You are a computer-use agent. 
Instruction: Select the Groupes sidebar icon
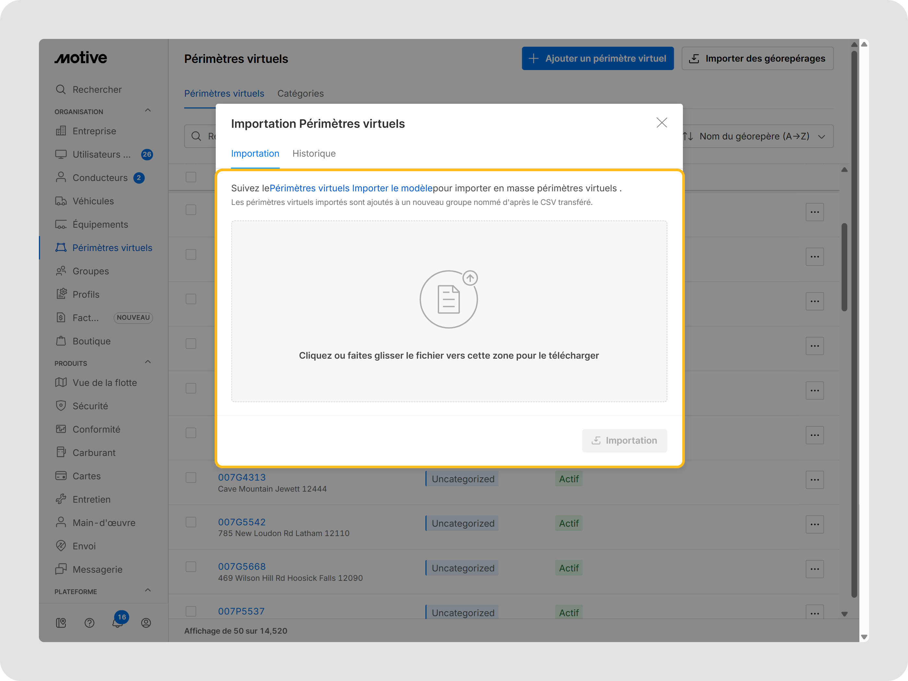tap(62, 271)
